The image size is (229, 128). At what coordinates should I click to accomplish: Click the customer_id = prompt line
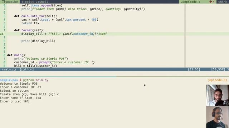click(x=54, y=62)
